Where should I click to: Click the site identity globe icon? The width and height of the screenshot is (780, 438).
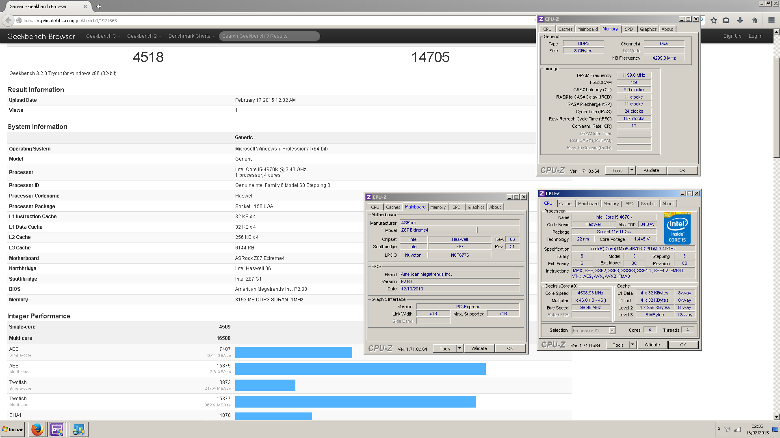pos(19,20)
